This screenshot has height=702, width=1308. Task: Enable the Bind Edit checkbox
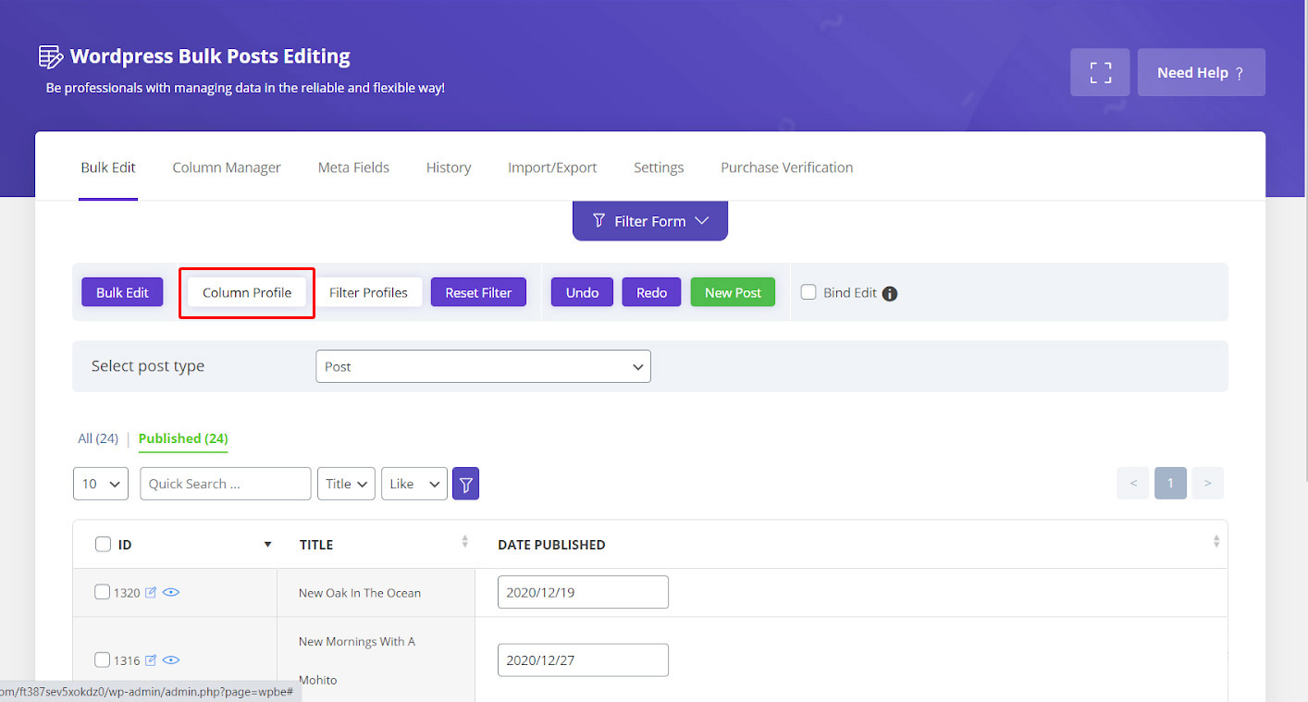pos(808,292)
